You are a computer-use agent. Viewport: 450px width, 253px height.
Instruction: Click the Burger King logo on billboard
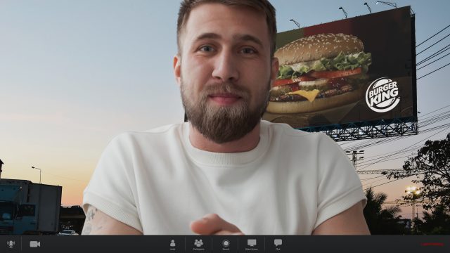[382, 95]
